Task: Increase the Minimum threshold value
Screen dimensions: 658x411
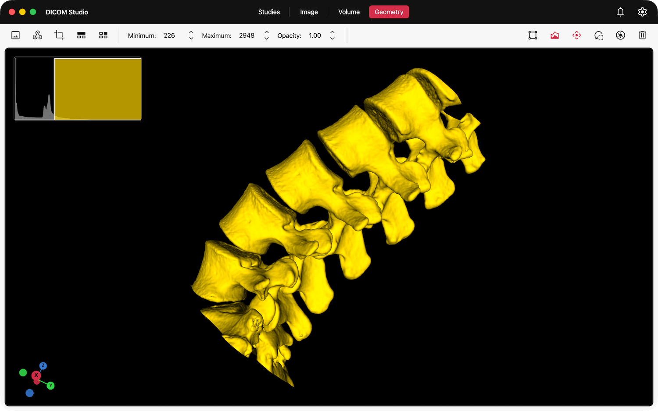Action: pyautogui.click(x=191, y=32)
